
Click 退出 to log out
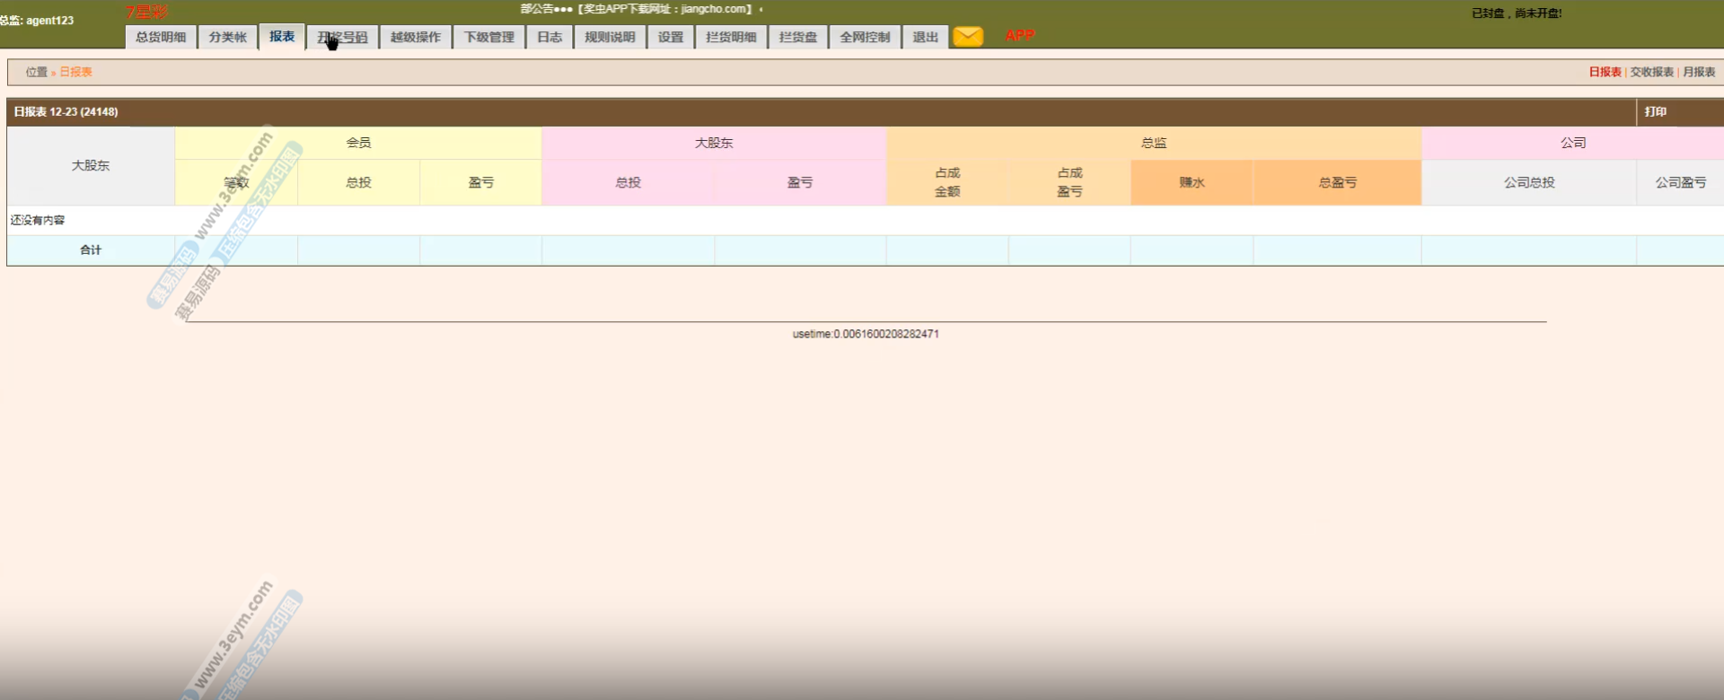point(925,37)
